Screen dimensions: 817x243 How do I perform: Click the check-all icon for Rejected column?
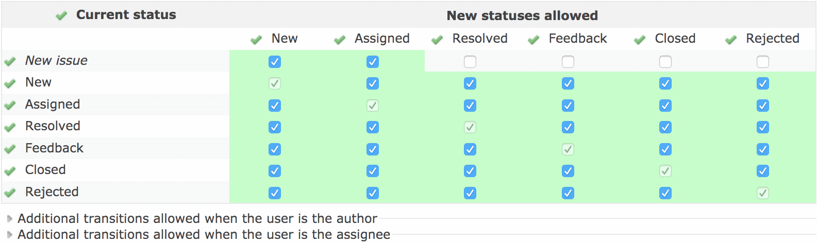tap(731, 40)
